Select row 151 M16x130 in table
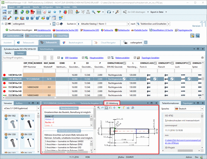The width and height of the screenshot is (207, 159). pos(102,87)
